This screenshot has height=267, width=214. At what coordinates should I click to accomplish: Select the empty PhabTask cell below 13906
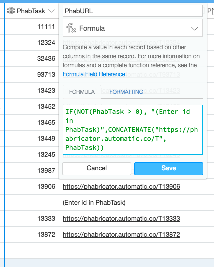[x=32, y=202]
